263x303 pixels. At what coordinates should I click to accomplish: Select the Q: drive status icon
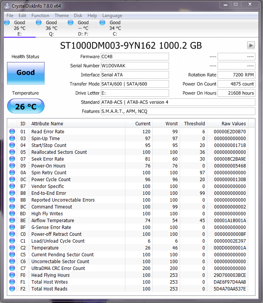[x=39, y=22]
